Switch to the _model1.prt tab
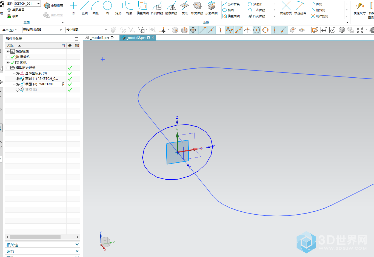 click(x=99, y=38)
